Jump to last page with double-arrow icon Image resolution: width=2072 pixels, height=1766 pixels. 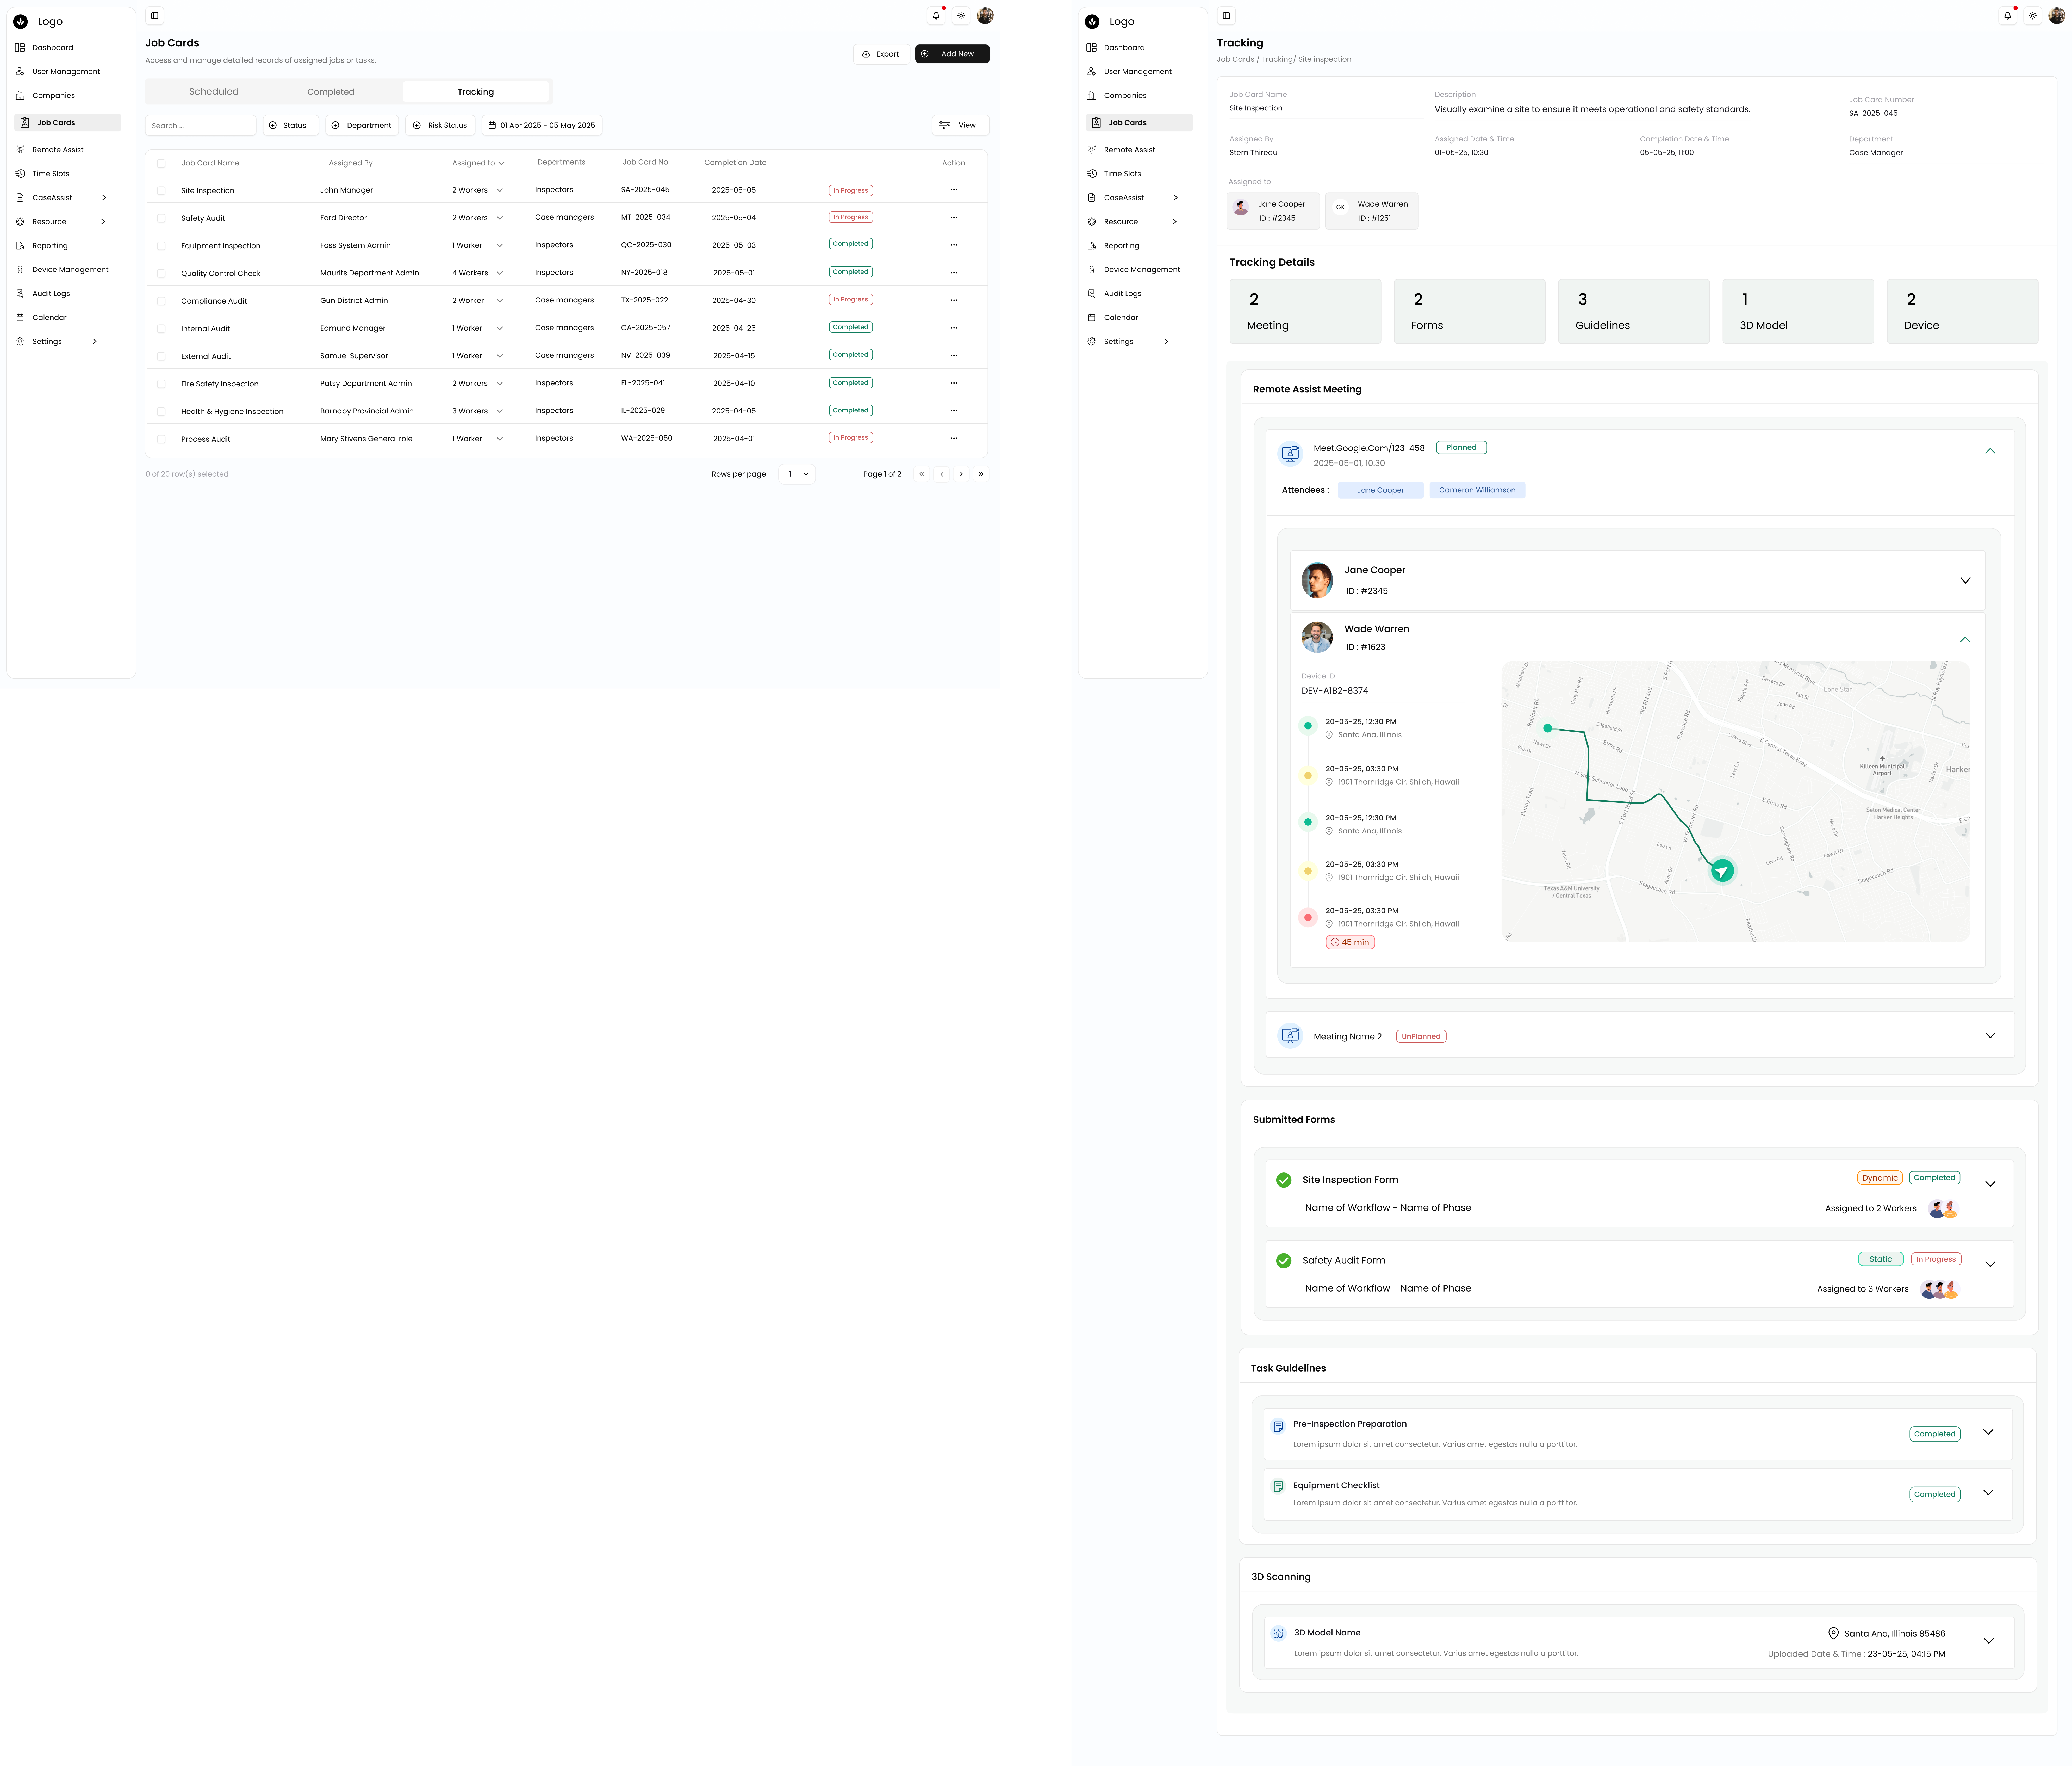tap(981, 474)
